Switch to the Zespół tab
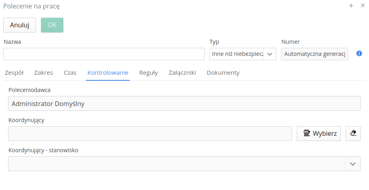Image resolution: width=369 pixels, height=190 pixels. pyautogui.click(x=14, y=73)
